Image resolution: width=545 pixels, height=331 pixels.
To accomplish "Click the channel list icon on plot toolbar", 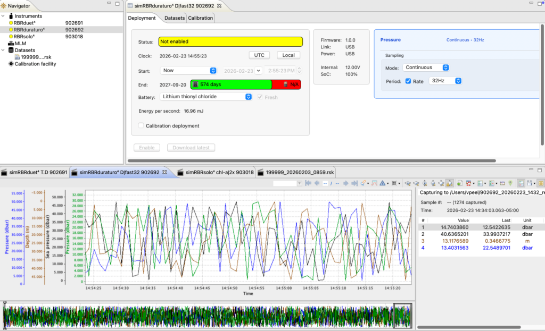I will (479, 183).
